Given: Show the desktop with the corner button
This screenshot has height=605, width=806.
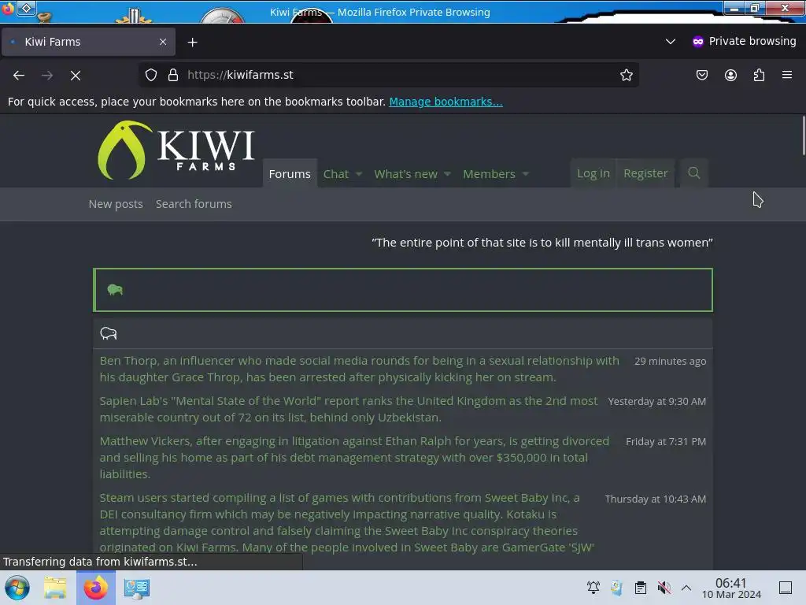Looking at the screenshot, I should [786, 588].
